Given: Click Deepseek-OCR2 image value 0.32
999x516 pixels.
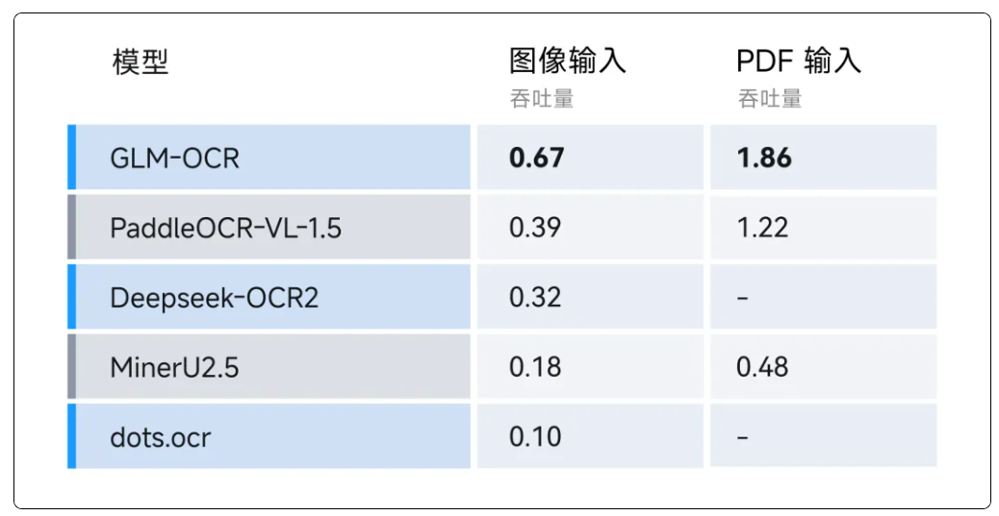Looking at the screenshot, I should point(535,298).
